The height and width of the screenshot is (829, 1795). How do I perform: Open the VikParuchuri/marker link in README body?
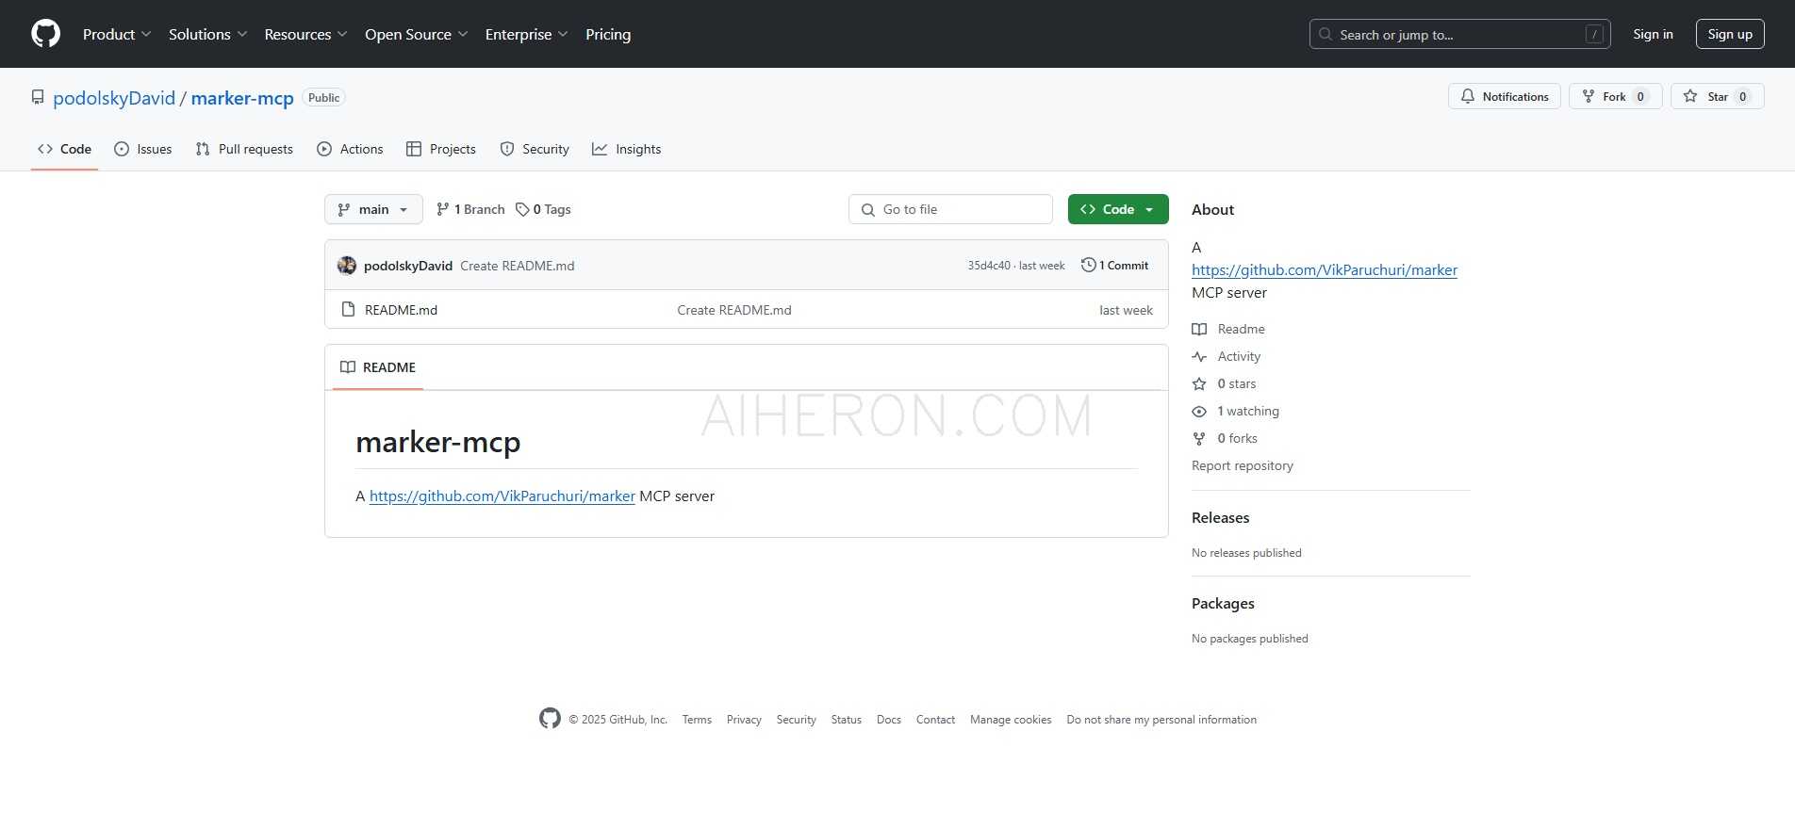(502, 496)
